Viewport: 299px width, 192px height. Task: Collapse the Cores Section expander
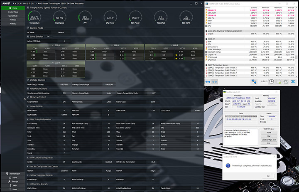[28, 36]
